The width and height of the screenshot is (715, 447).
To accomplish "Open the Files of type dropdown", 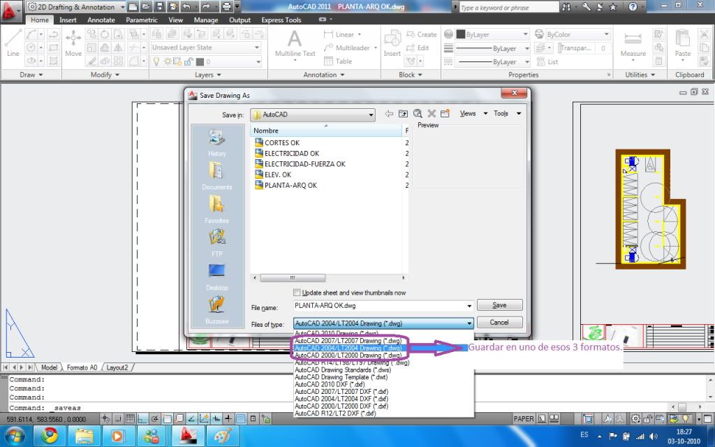I will [383, 323].
